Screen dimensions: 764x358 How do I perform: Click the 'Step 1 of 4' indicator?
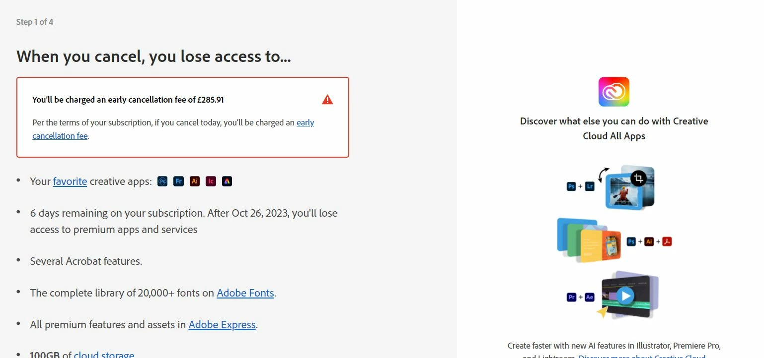(35, 22)
